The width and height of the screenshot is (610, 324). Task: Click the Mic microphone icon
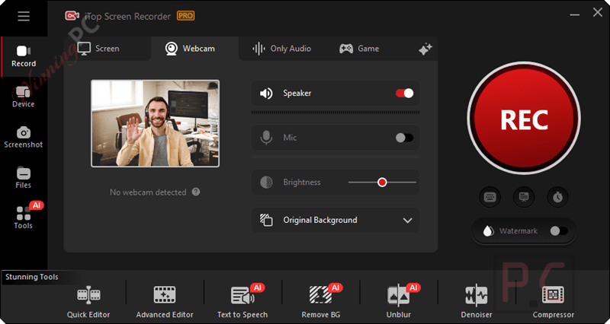(x=266, y=138)
